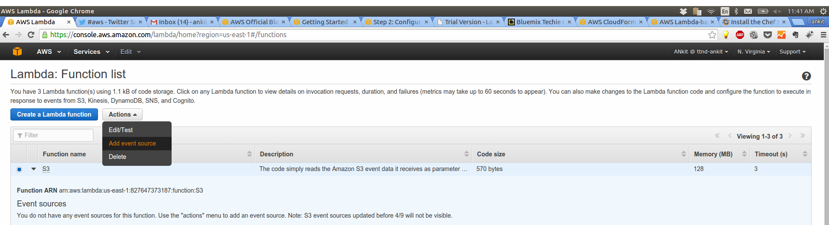The width and height of the screenshot is (829, 225).
Task: Switch to the AWS CloudFormation tab
Action: [611, 22]
